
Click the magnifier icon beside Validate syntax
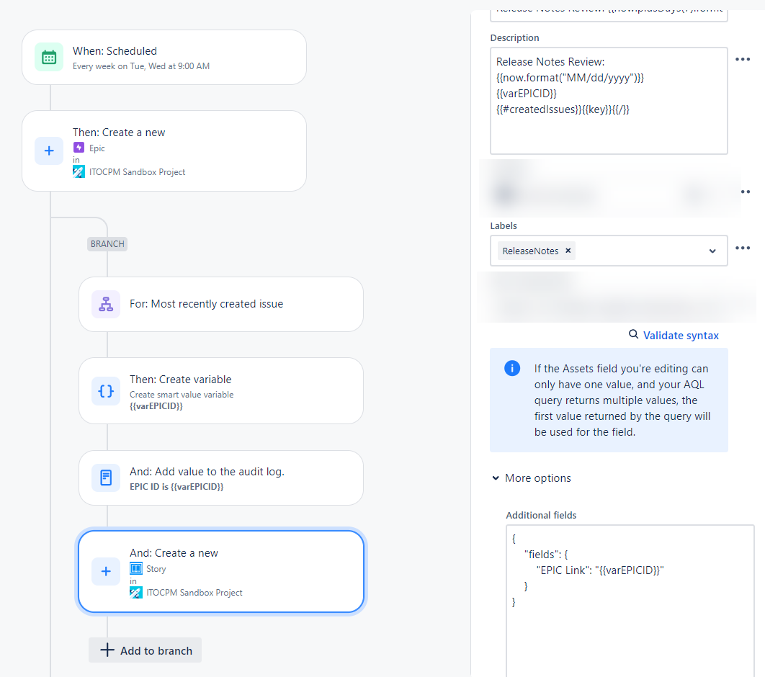click(632, 335)
